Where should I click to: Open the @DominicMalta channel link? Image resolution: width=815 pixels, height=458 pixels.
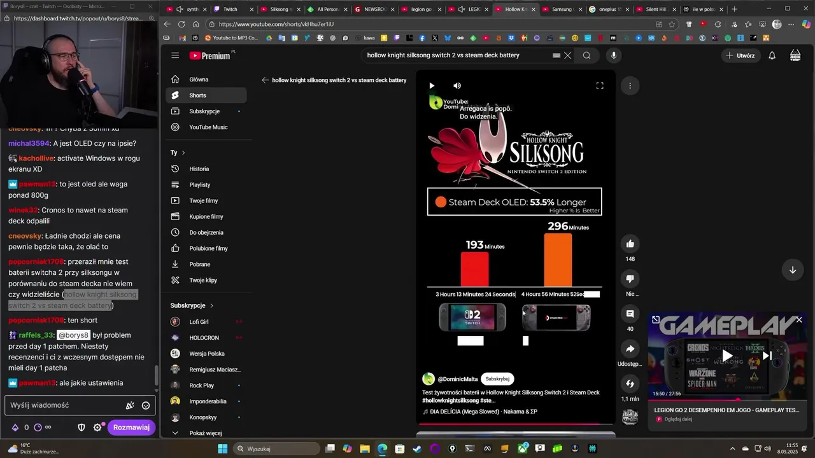point(457,379)
